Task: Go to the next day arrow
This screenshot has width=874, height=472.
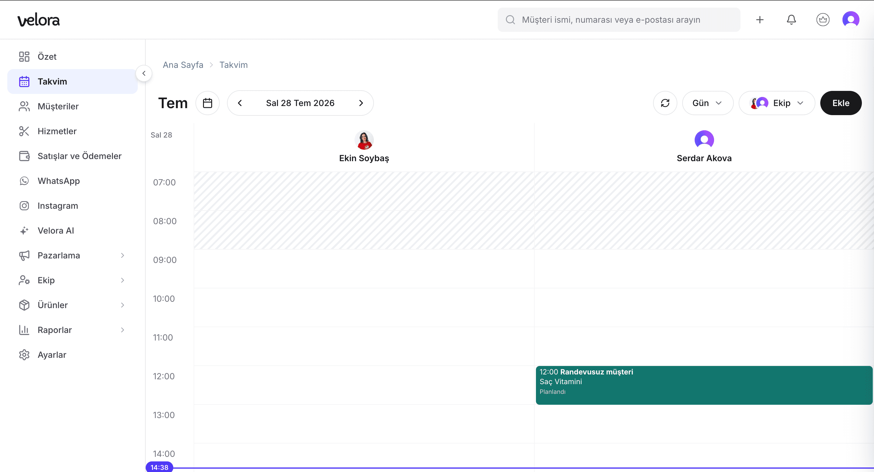Action: [x=361, y=103]
